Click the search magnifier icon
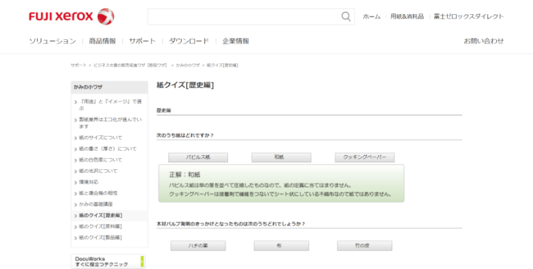Image resolution: width=533 pixels, height=269 pixels. click(x=345, y=16)
